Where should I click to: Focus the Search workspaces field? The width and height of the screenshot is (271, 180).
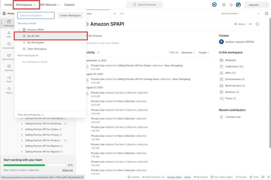pyautogui.click(x=36, y=15)
